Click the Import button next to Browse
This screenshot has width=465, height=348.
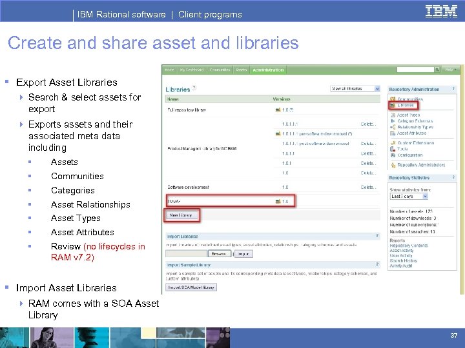click(243, 254)
